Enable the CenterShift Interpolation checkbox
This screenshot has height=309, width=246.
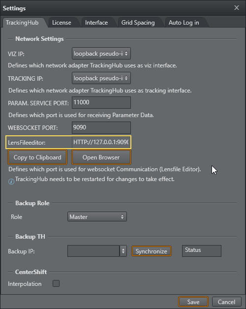(56, 283)
